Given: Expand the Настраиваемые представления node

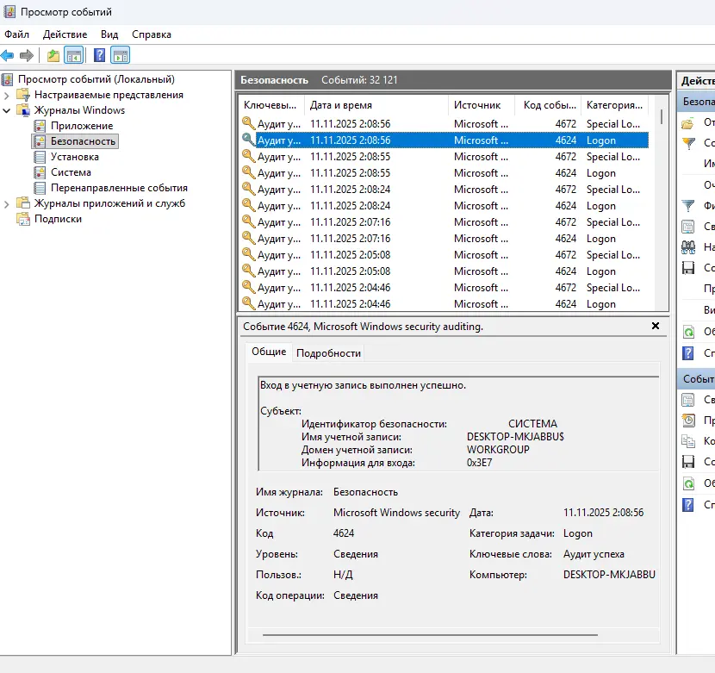Looking at the screenshot, I should click(8, 95).
